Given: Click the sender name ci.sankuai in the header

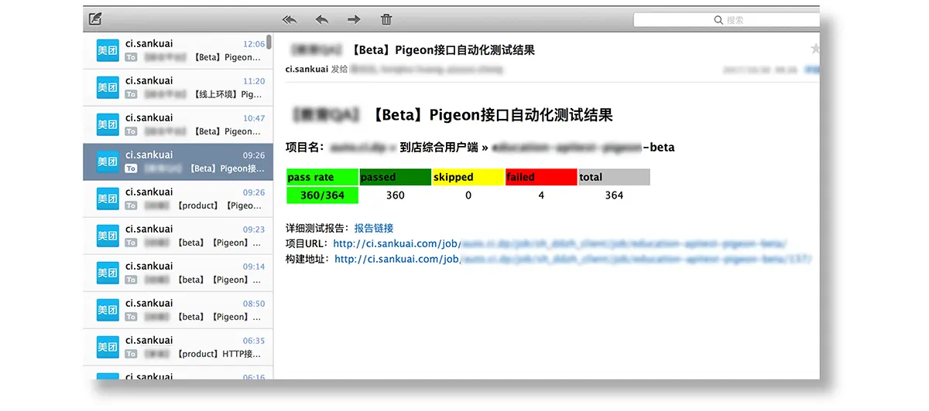Looking at the screenshot, I should pos(307,69).
